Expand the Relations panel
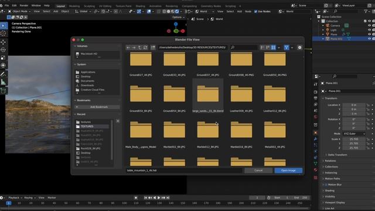The width and height of the screenshot is (375, 211). 330,161
